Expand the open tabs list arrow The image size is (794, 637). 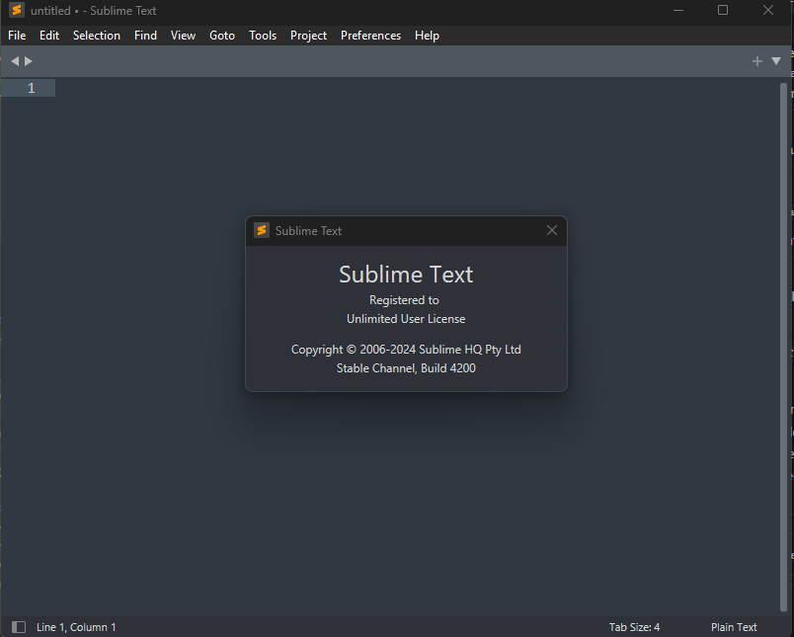click(x=776, y=61)
